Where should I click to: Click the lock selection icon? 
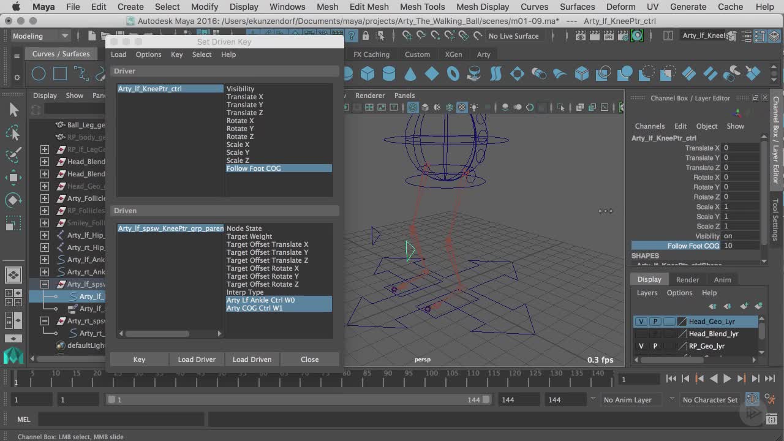tap(366, 36)
